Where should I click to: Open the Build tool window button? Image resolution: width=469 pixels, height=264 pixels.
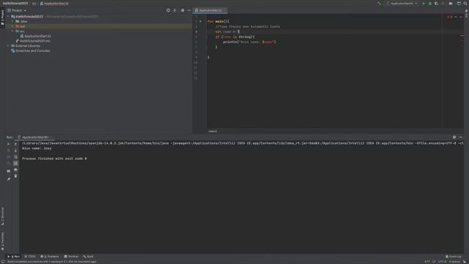(x=88, y=257)
